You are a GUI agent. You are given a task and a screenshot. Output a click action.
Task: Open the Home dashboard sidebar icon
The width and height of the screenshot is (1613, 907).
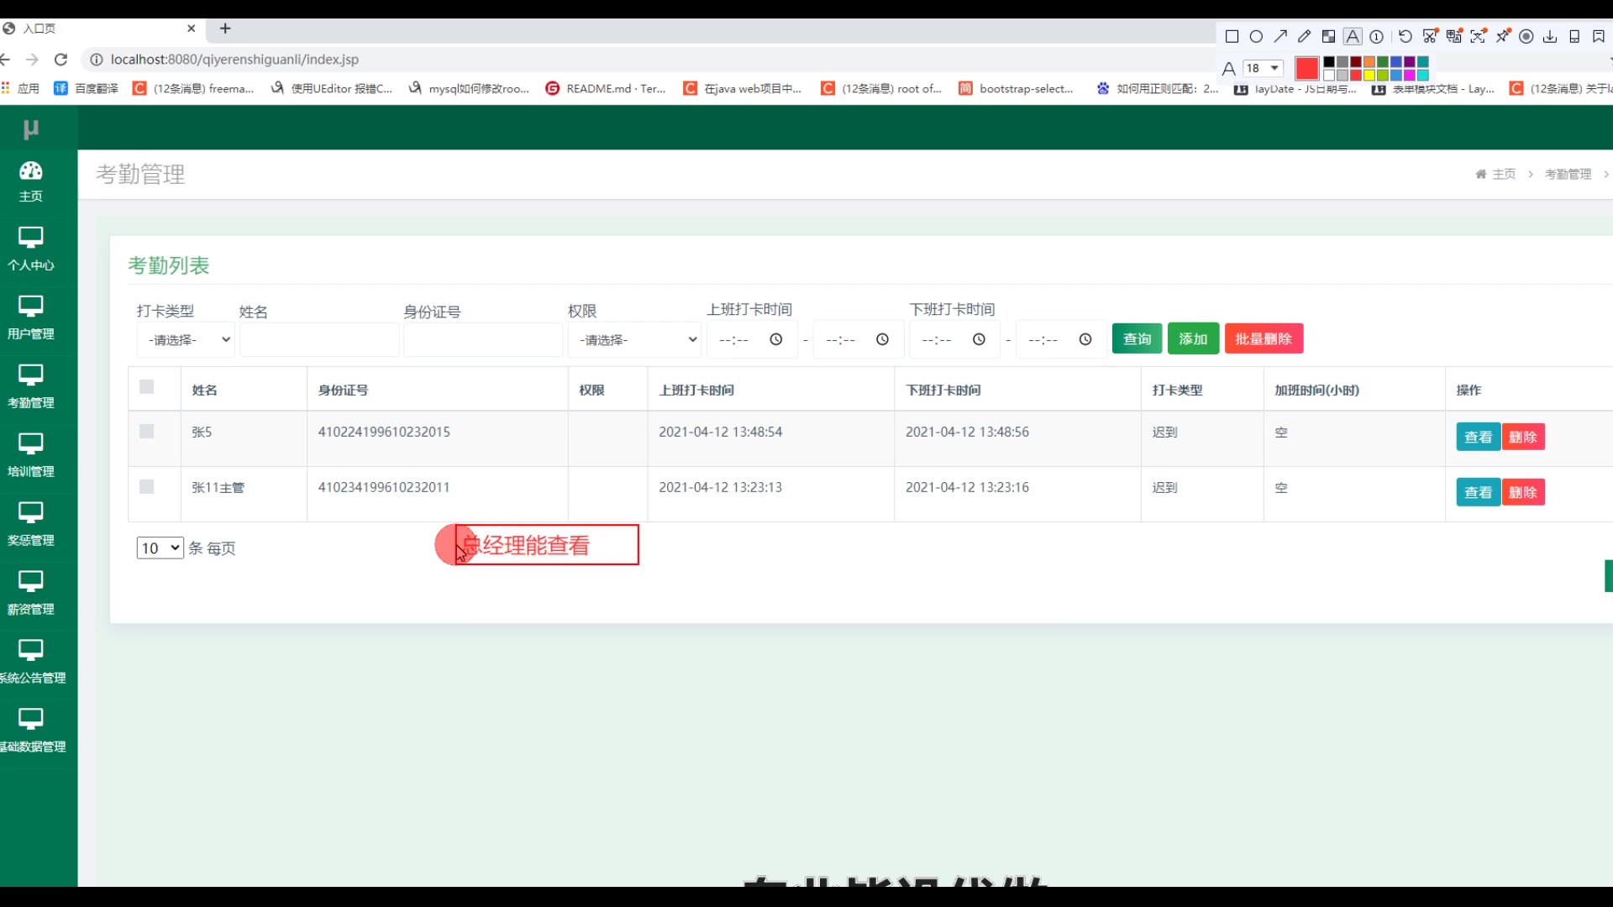pyautogui.click(x=31, y=181)
